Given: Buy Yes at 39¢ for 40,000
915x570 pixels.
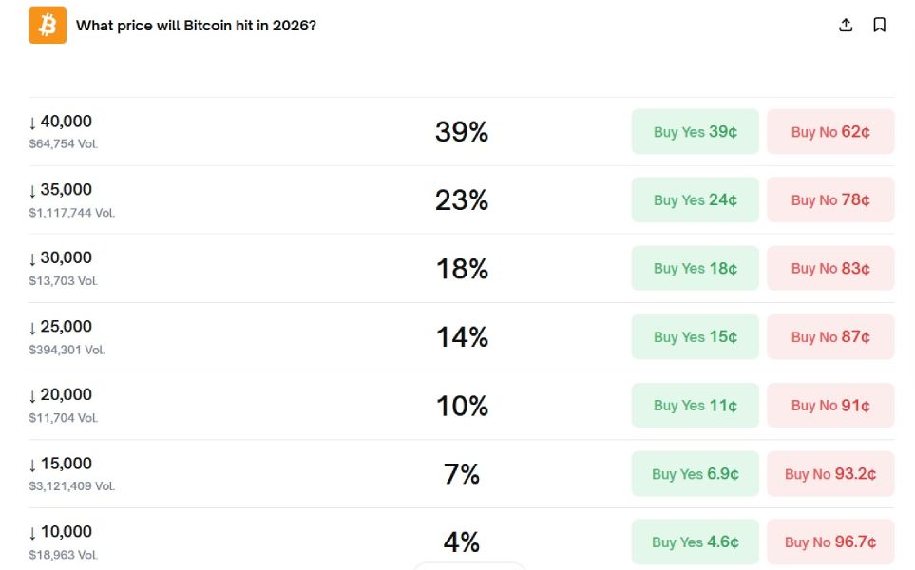Looking at the screenshot, I should tap(695, 131).
